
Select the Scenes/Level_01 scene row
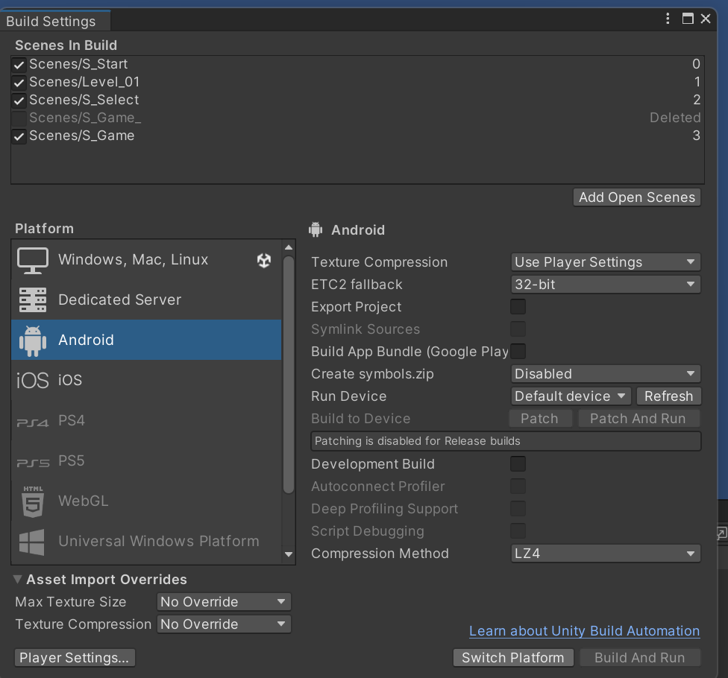(x=357, y=82)
